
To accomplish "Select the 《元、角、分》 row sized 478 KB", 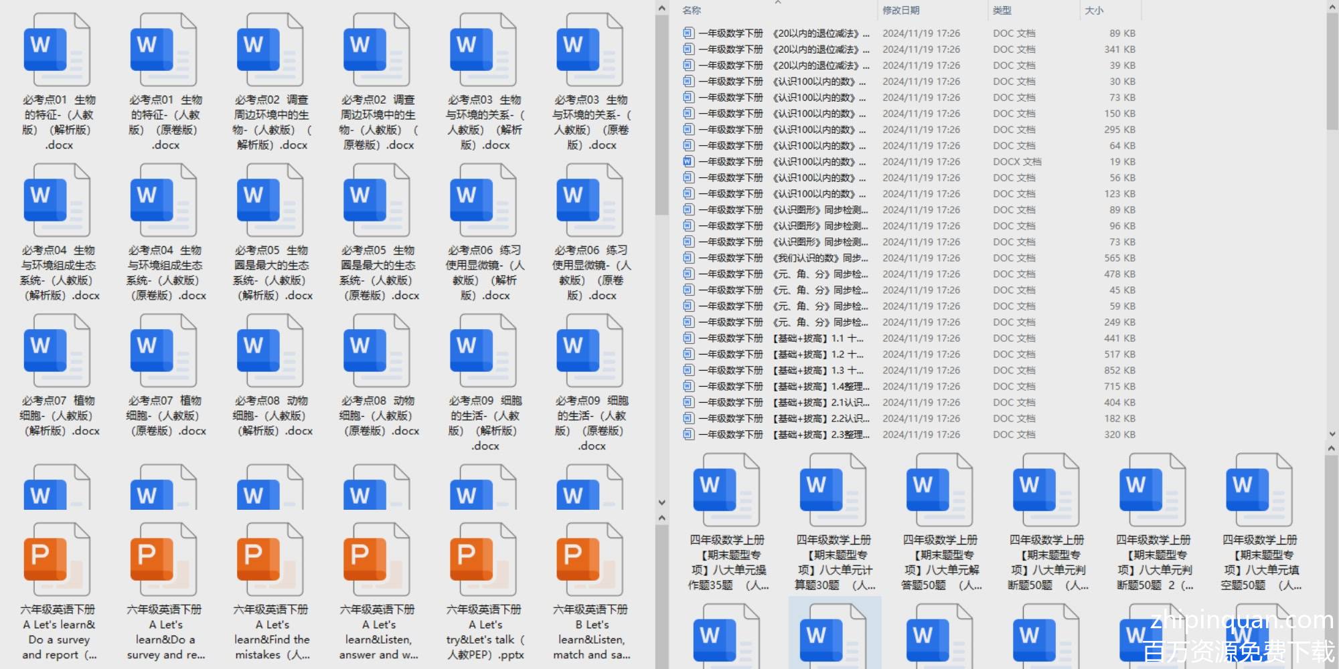I will tap(909, 274).
